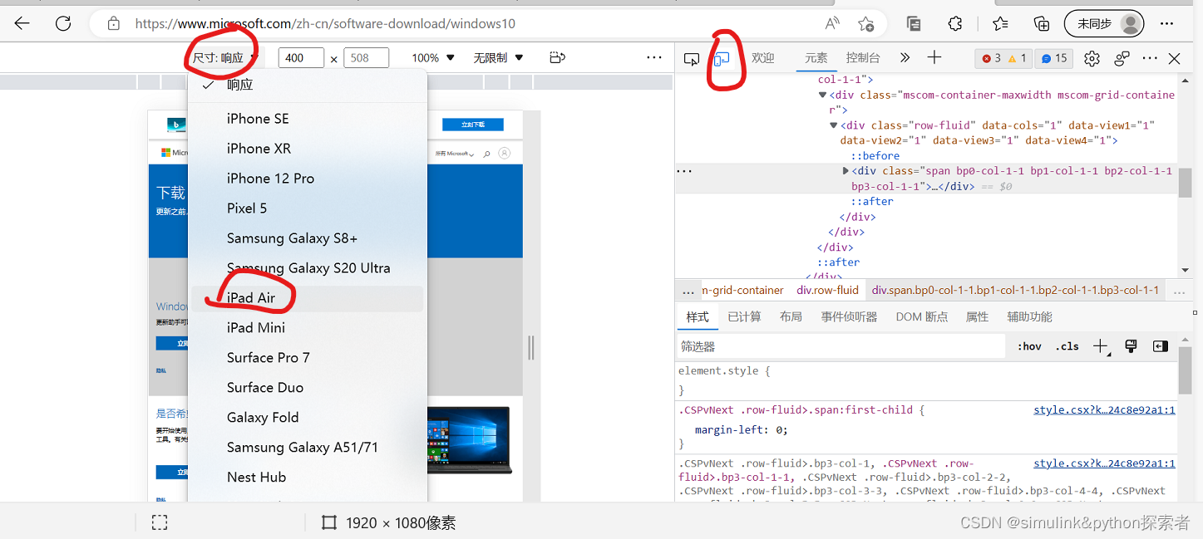Choose iPad Air device
Screen dimensions: 1203x539
click(x=308, y=298)
